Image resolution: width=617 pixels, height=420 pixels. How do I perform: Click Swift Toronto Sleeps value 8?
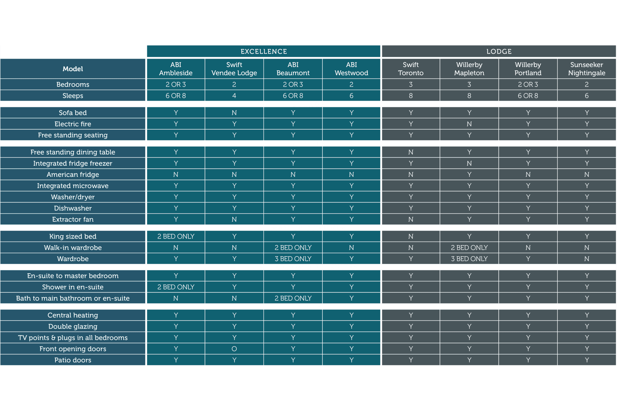411,96
